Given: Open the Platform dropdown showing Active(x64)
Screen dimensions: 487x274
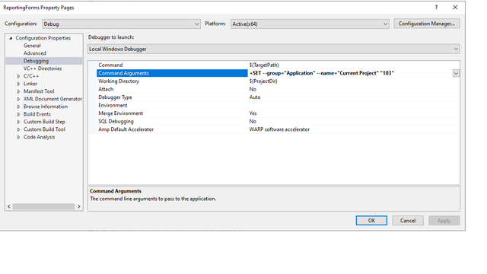Looking at the screenshot, I should 310,24.
